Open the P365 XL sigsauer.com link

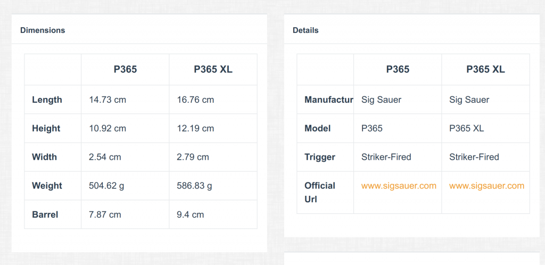[x=486, y=186]
